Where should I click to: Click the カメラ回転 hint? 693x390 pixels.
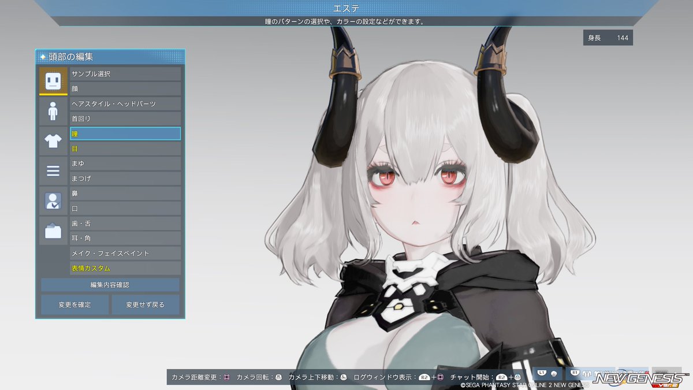pos(259,377)
